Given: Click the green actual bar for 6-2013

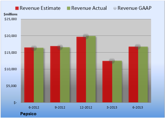Looking at the screenshot, I should pyautogui.click(x=143, y=75).
